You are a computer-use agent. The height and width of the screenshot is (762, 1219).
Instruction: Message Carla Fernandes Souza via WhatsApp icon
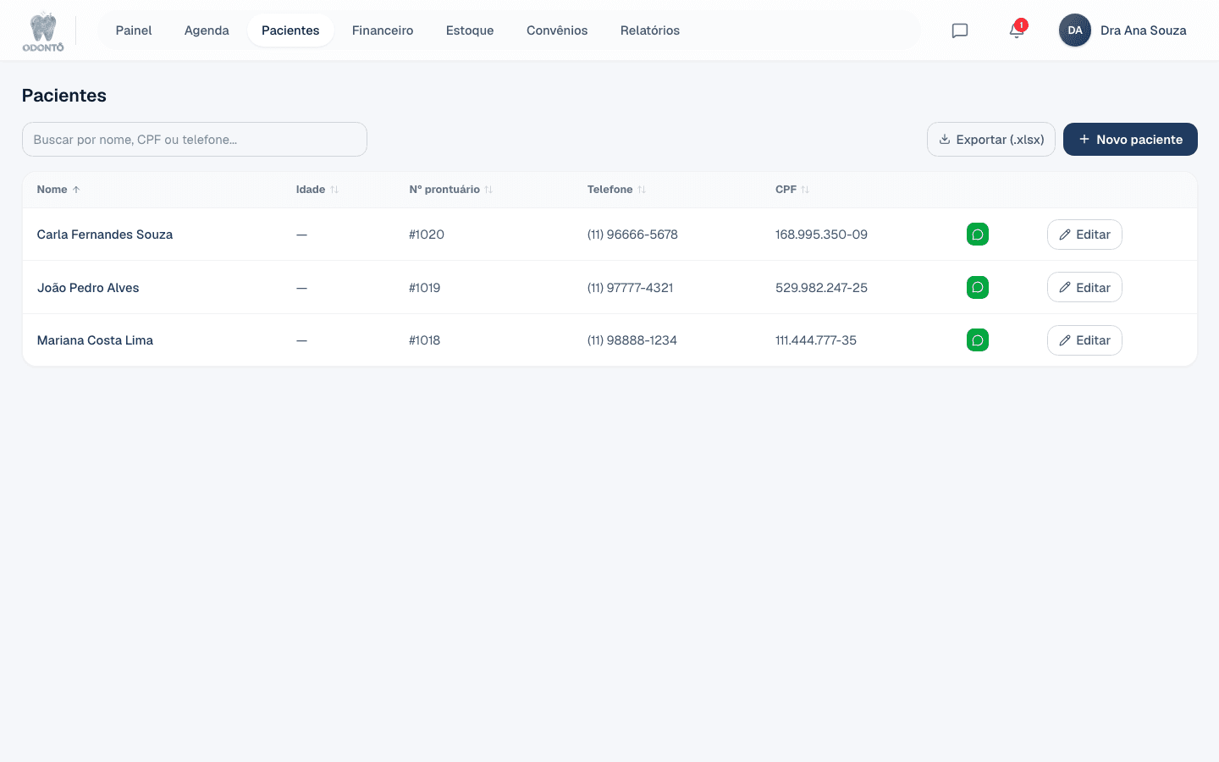click(x=978, y=235)
